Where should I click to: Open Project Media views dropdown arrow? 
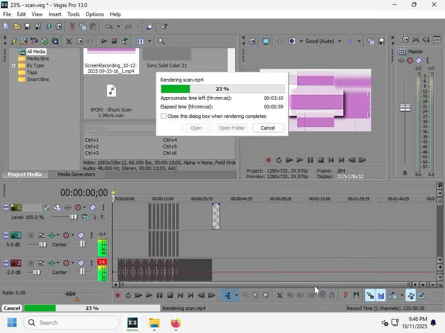[149, 41]
